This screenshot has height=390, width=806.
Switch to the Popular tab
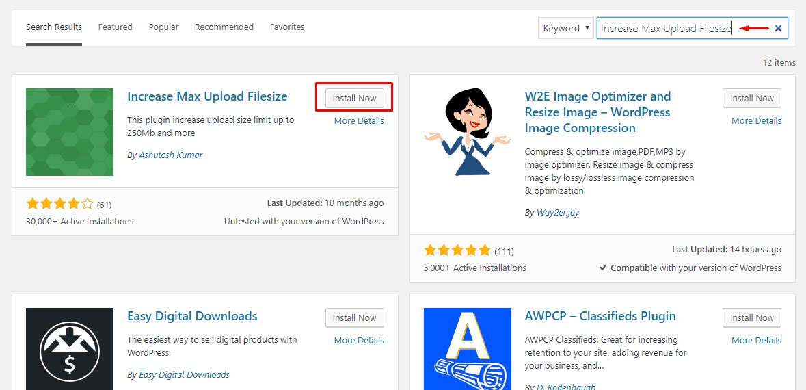(164, 27)
